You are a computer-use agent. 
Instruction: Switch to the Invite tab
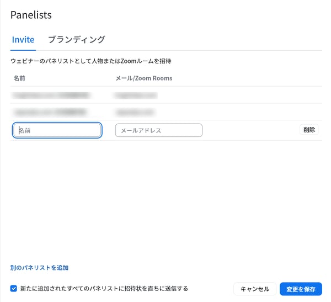[x=23, y=40]
